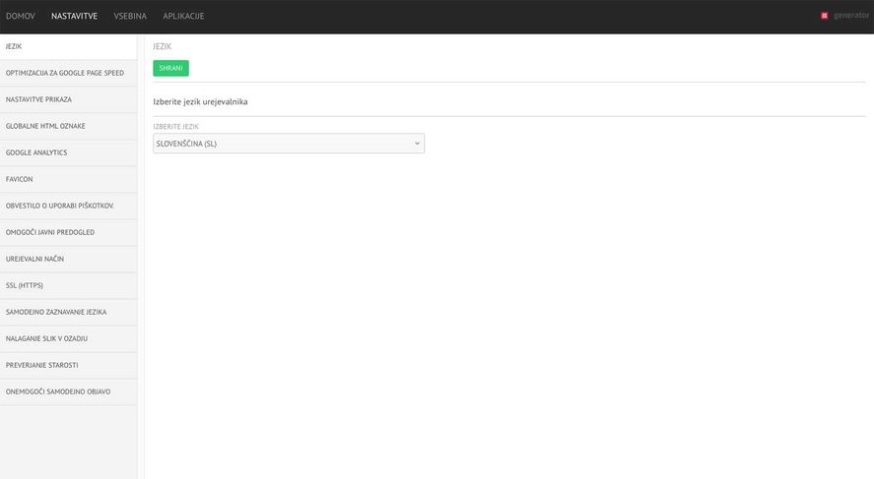Screen dimensions: 874x479
Task: Select Nalaganje slik v ozadju
Action: [69, 338]
